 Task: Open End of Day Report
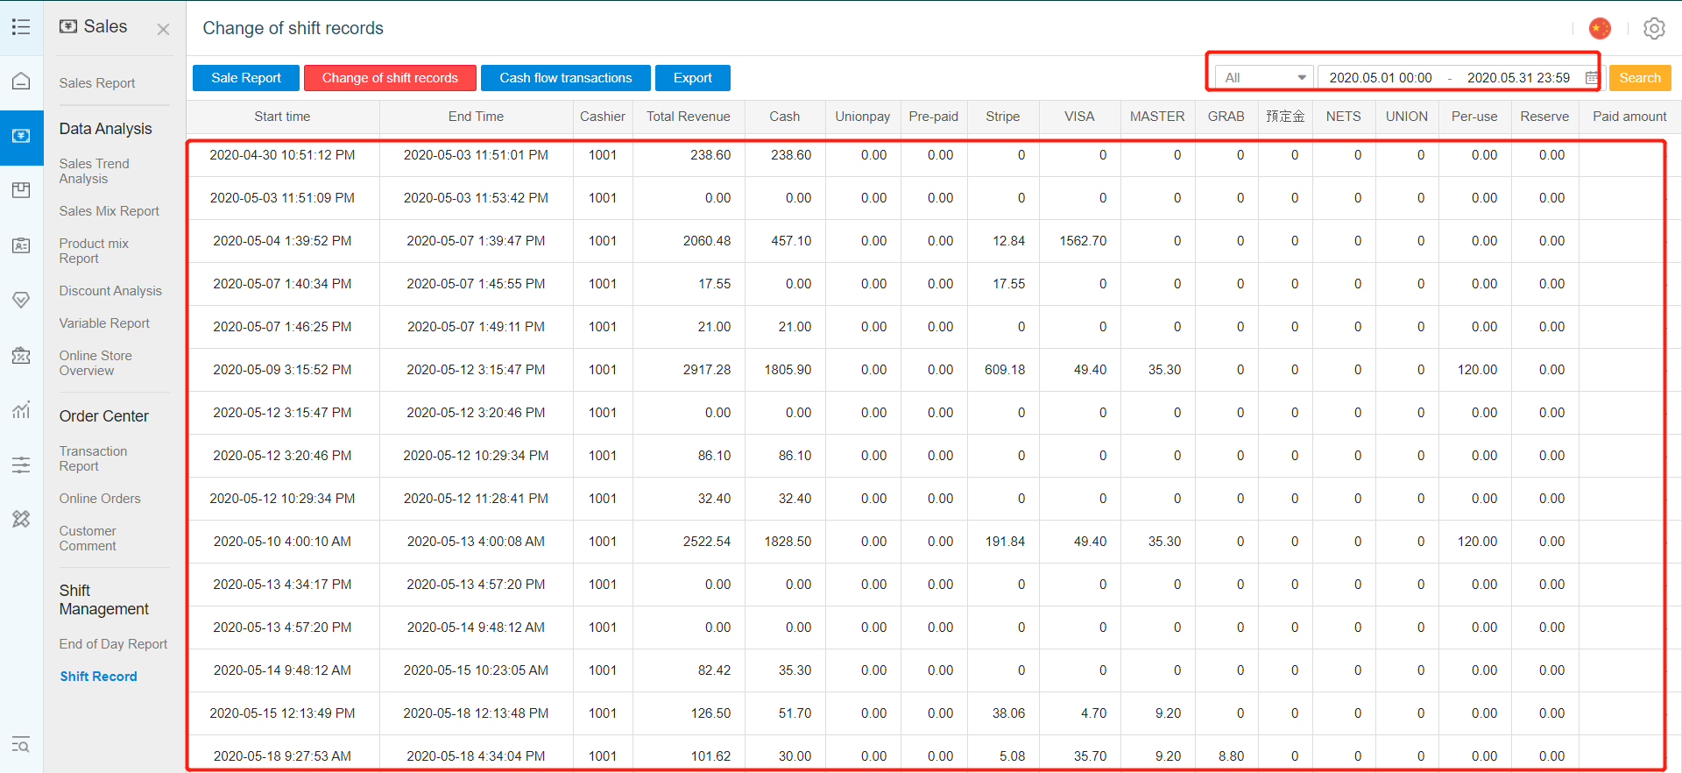[x=113, y=644]
